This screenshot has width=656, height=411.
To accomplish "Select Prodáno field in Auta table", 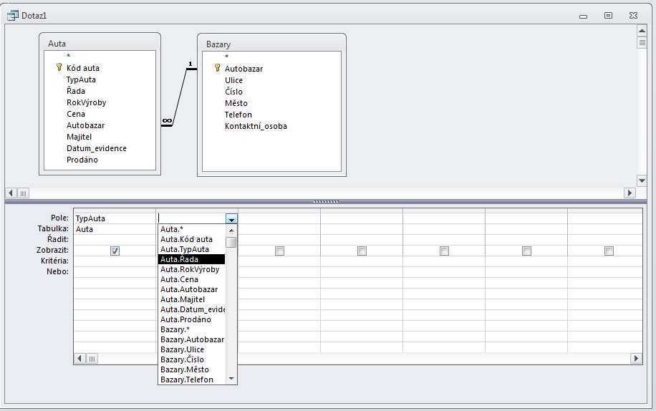I will (82, 160).
